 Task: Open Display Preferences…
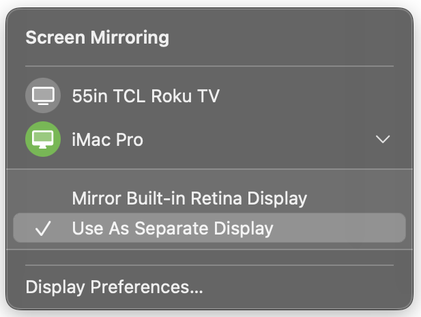114,287
